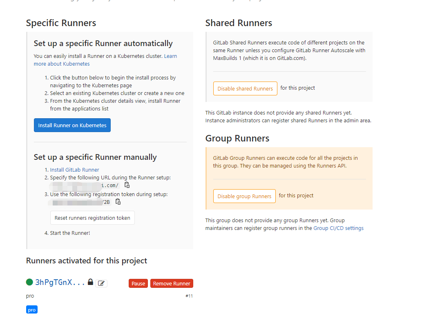Click the Runners activated for this project heading
Image resolution: width=422 pixels, height=329 pixels.
(87, 261)
